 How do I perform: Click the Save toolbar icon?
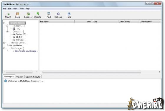pyautogui.click(x=17, y=14)
